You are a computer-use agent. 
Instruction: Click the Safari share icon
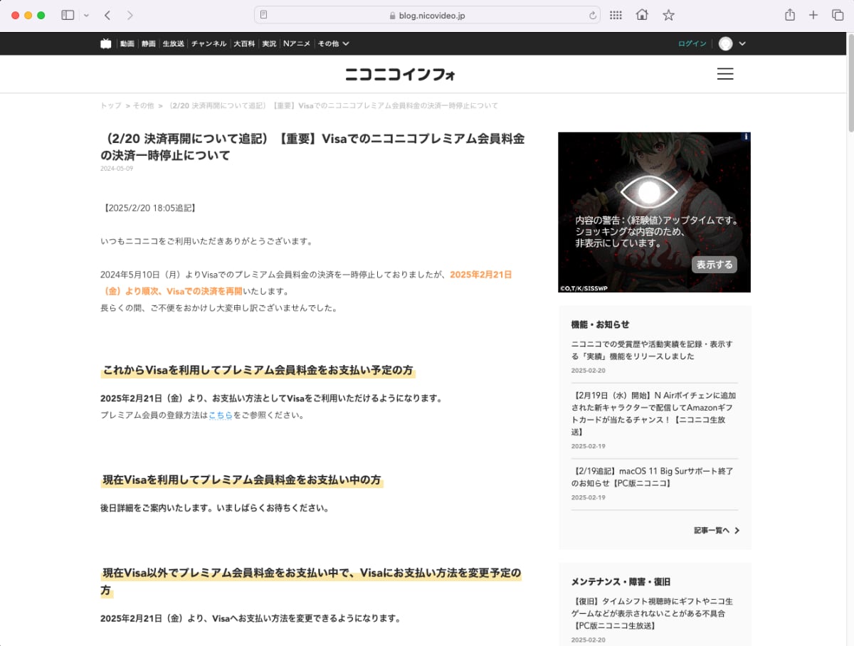click(789, 15)
